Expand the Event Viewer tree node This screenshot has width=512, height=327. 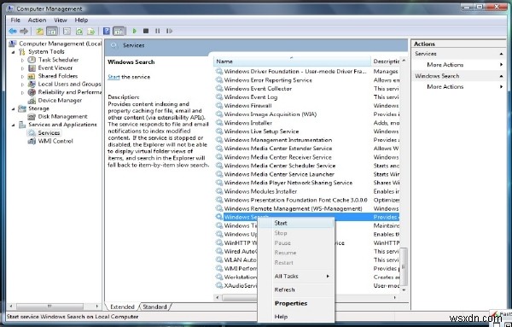(22, 68)
